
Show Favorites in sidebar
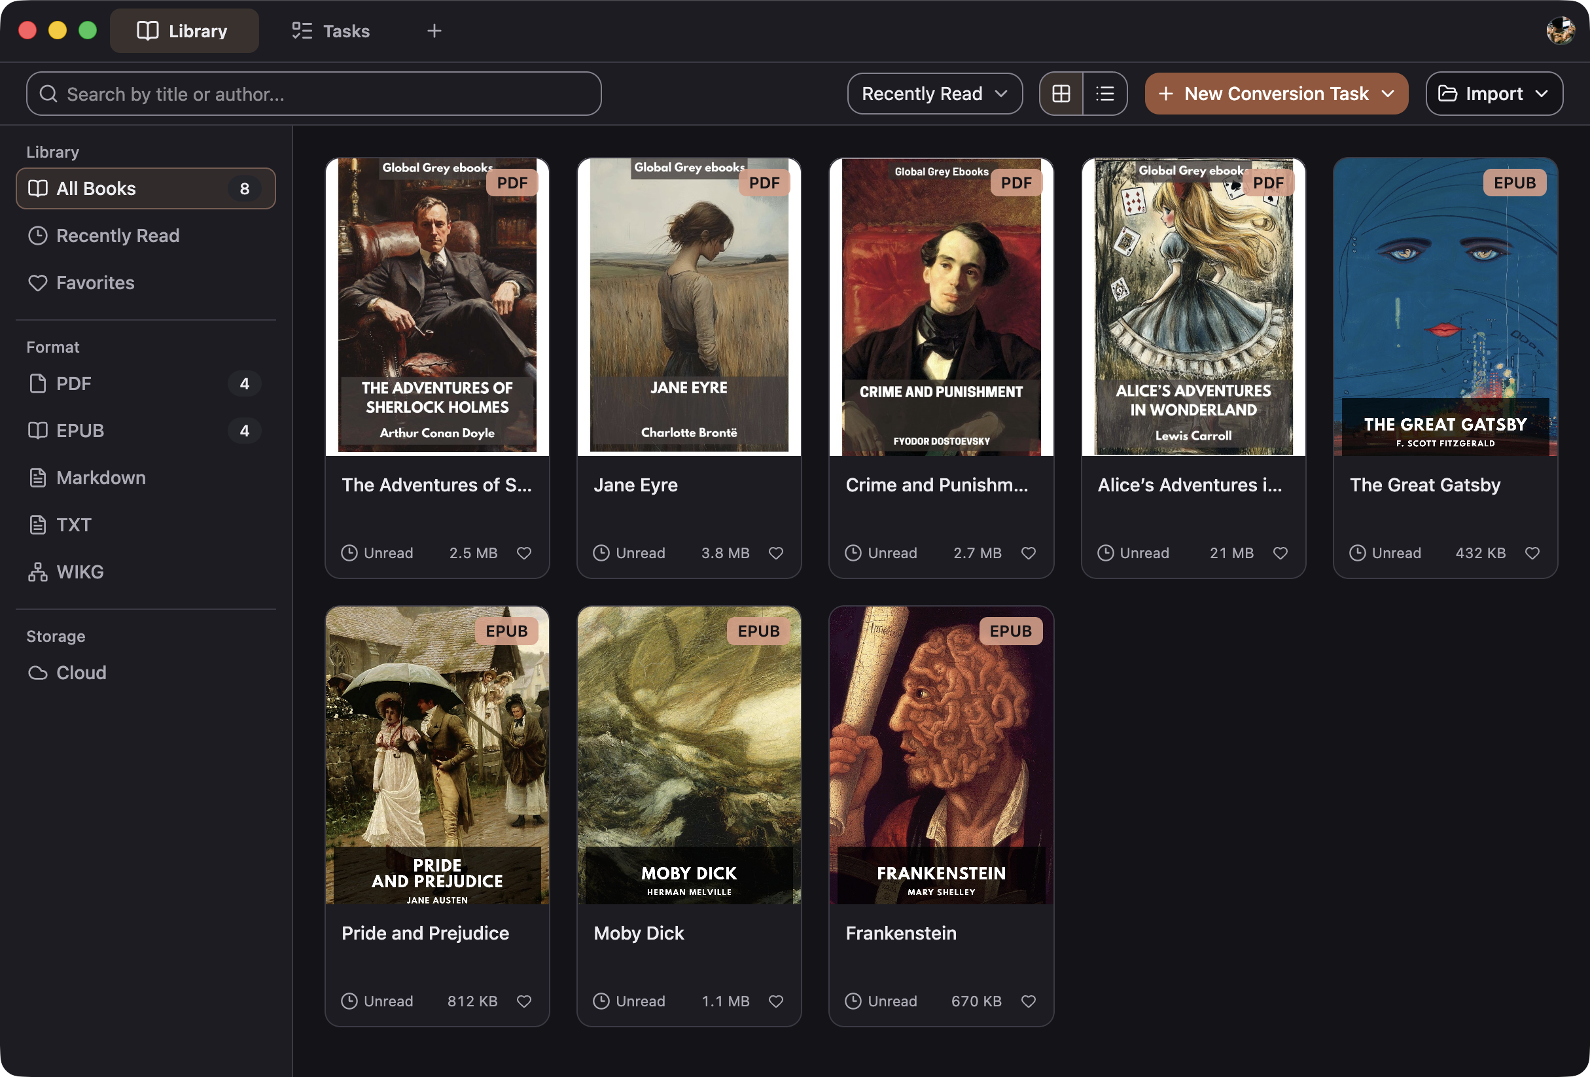click(x=146, y=283)
